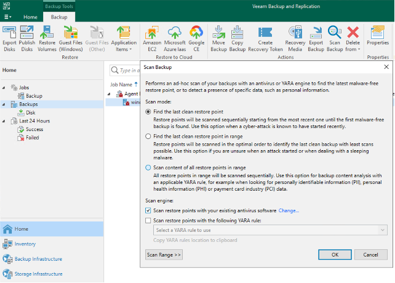Open the Select a YARA rule dropdown
This screenshot has width=395, height=283.
(x=270, y=230)
